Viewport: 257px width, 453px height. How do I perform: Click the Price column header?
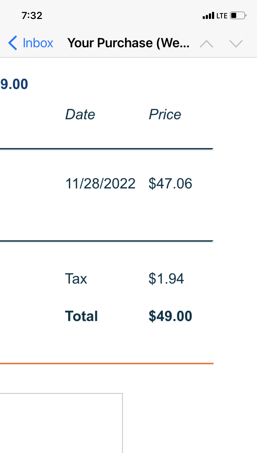165,114
